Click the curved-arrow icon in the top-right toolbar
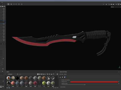121x90 pixels. coord(116,4)
